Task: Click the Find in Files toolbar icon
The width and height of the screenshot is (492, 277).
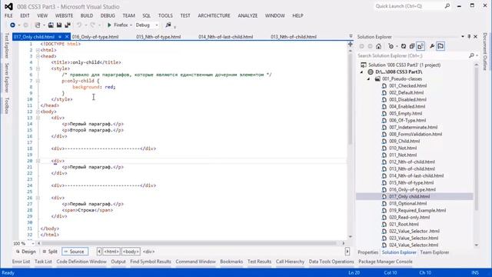Action: pos(168,25)
